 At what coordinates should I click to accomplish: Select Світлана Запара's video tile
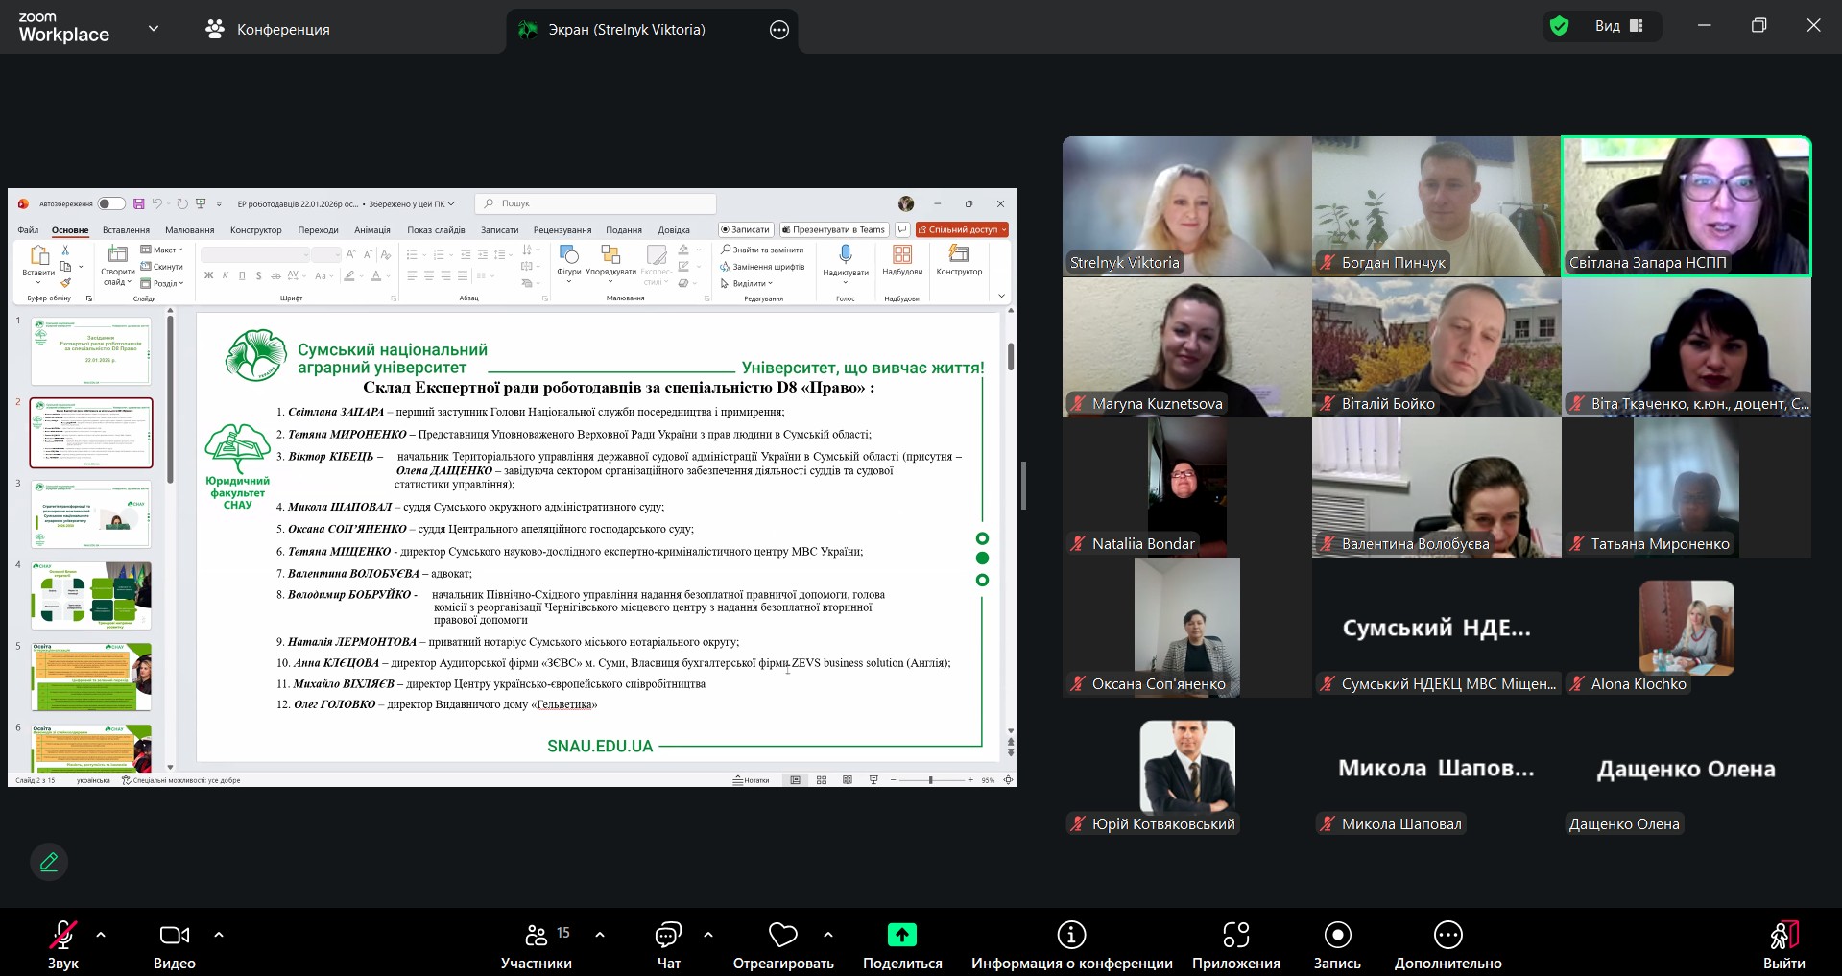[1686, 206]
